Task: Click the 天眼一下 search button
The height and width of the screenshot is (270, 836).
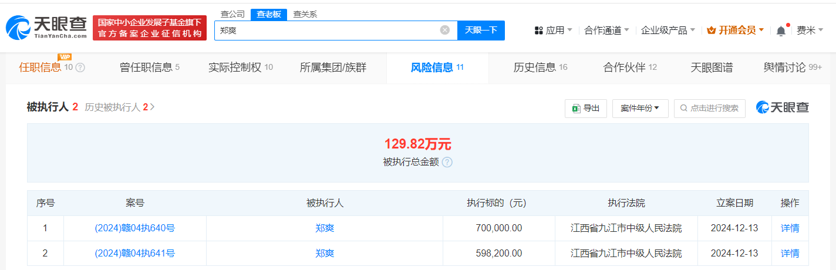Action: [x=481, y=30]
